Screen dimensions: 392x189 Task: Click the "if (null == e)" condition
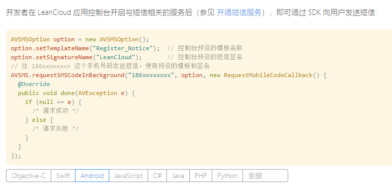click(x=53, y=102)
